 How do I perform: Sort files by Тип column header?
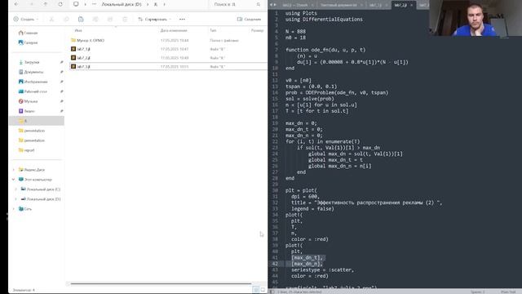click(213, 30)
